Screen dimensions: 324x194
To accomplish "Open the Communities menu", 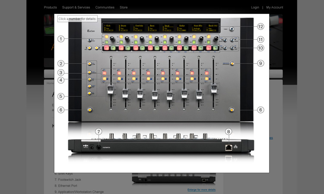I will pyautogui.click(x=105, y=7).
